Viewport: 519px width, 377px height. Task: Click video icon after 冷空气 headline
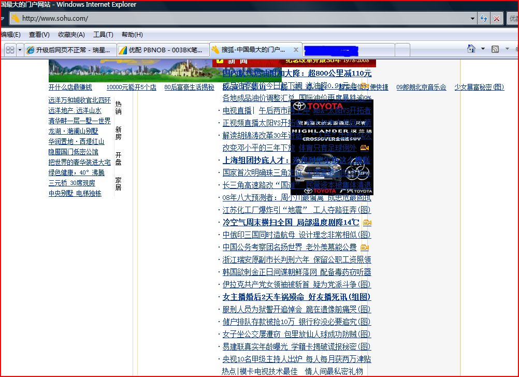[x=367, y=223]
